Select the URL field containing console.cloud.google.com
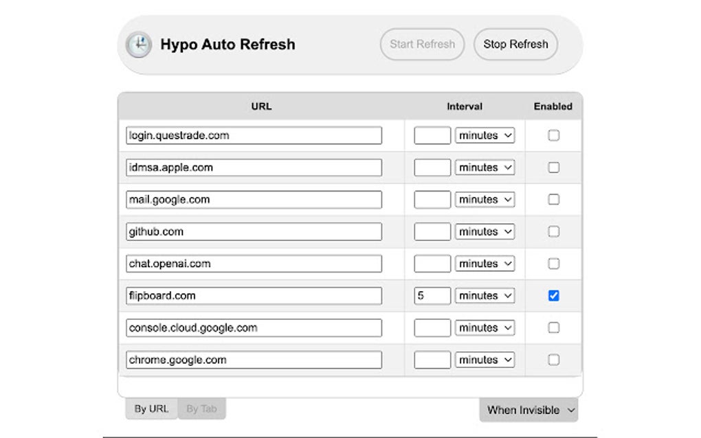701x438 pixels. coord(254,327)
